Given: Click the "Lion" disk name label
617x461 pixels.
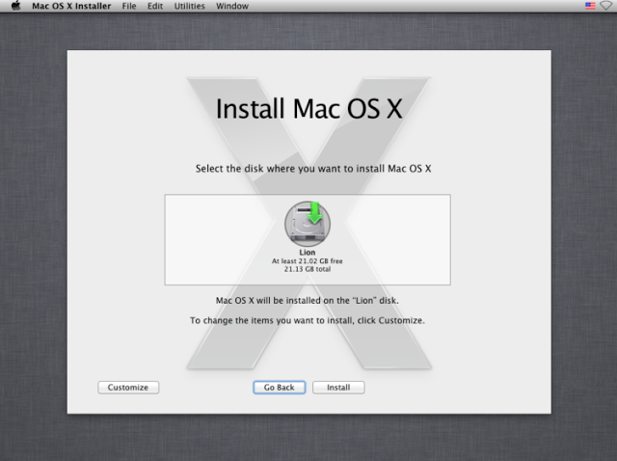Looking at the screenshot, I should coord(307,253).
